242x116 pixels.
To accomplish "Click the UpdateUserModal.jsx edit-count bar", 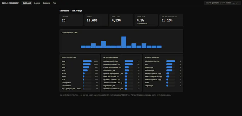I will tap(129, 64).
